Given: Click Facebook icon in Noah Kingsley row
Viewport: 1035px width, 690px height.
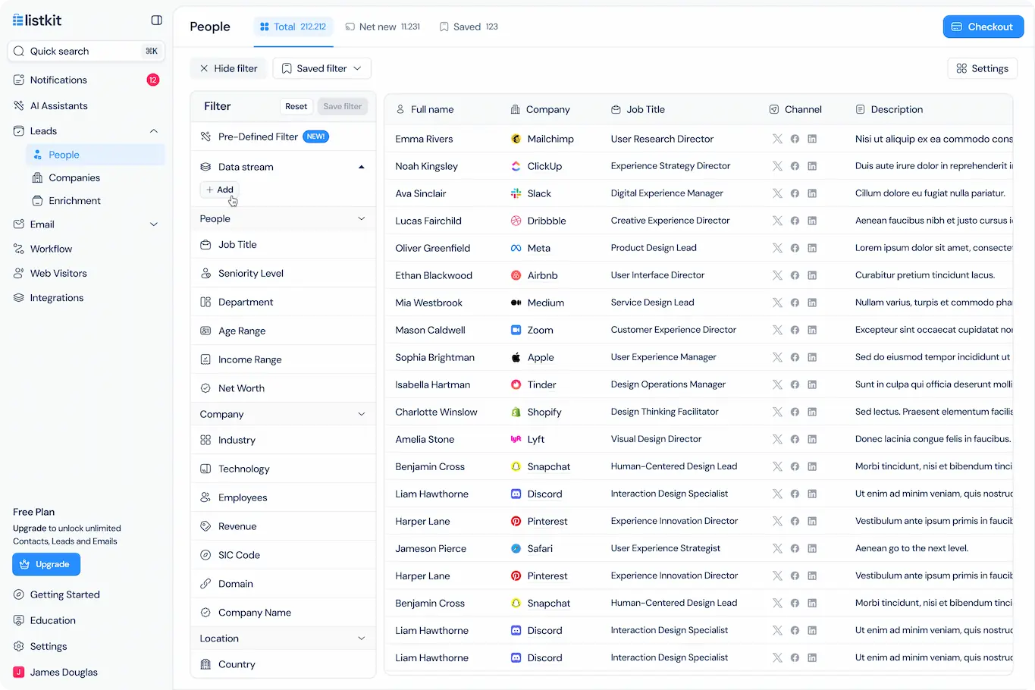Looking at the screenshot, I should 795,166.
